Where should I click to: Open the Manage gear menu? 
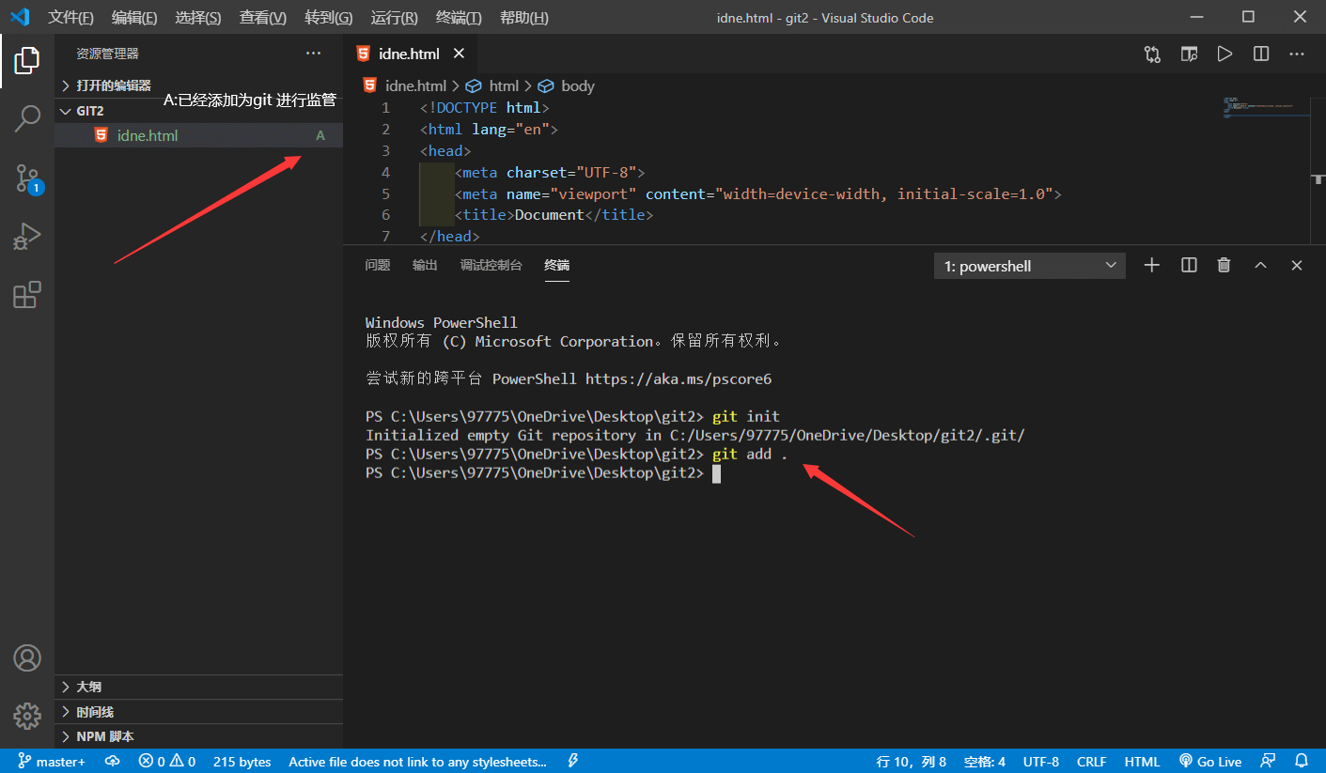click(x=27, y=717)
